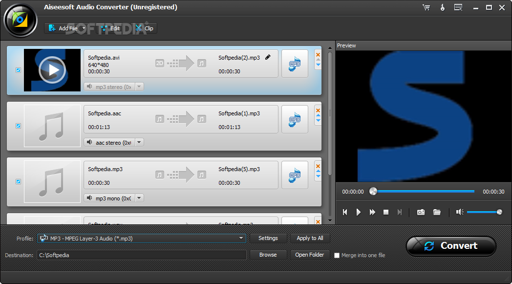Image resolution: width=512 pixels, height=284 pixels.
Task: Open mp3 mono audio track dropdown
Action: click(x=139, y=197)
